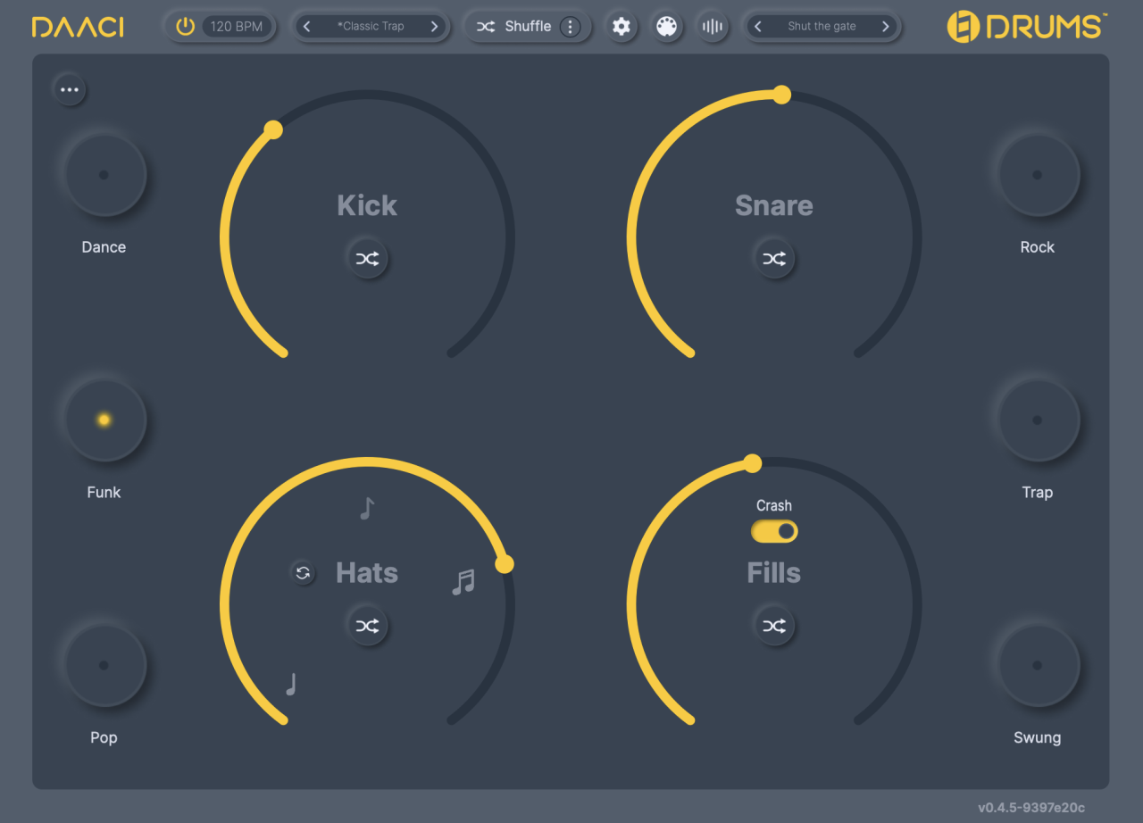Open the top-left ellipsis menu
This screenshot has width=1143, height=823.
tap(70, 89)
